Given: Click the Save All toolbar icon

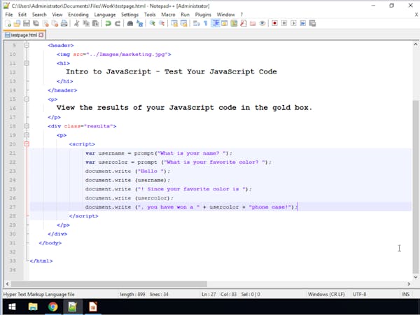Looking at the screenshot, I should 36,24.
